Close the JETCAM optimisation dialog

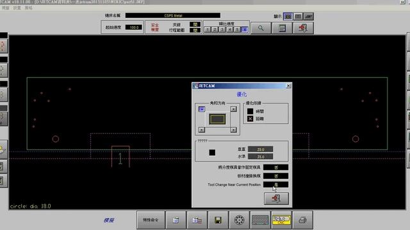click(288, 86)
